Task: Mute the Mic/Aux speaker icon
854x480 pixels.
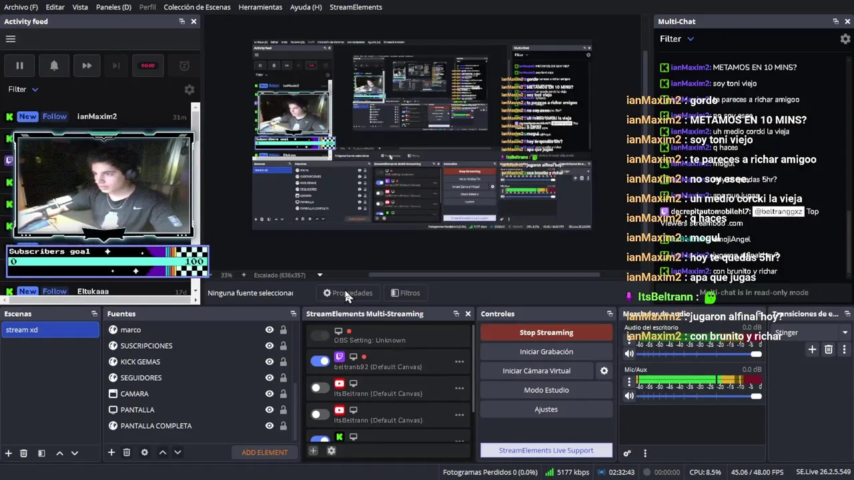Action: (x=628, y=396)
